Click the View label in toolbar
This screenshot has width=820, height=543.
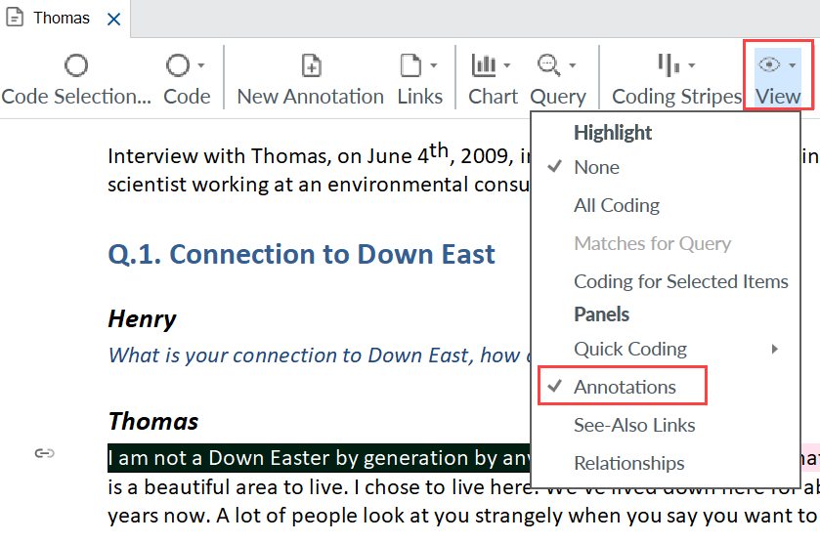point(778,97)
